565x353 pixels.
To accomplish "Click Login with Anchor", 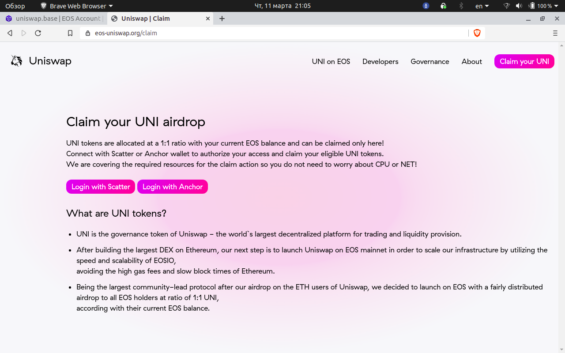I will pyautogui.click(x=173, y=187).
